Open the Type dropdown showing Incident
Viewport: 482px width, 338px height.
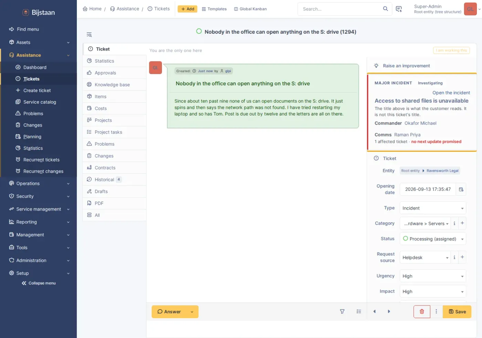433,208
